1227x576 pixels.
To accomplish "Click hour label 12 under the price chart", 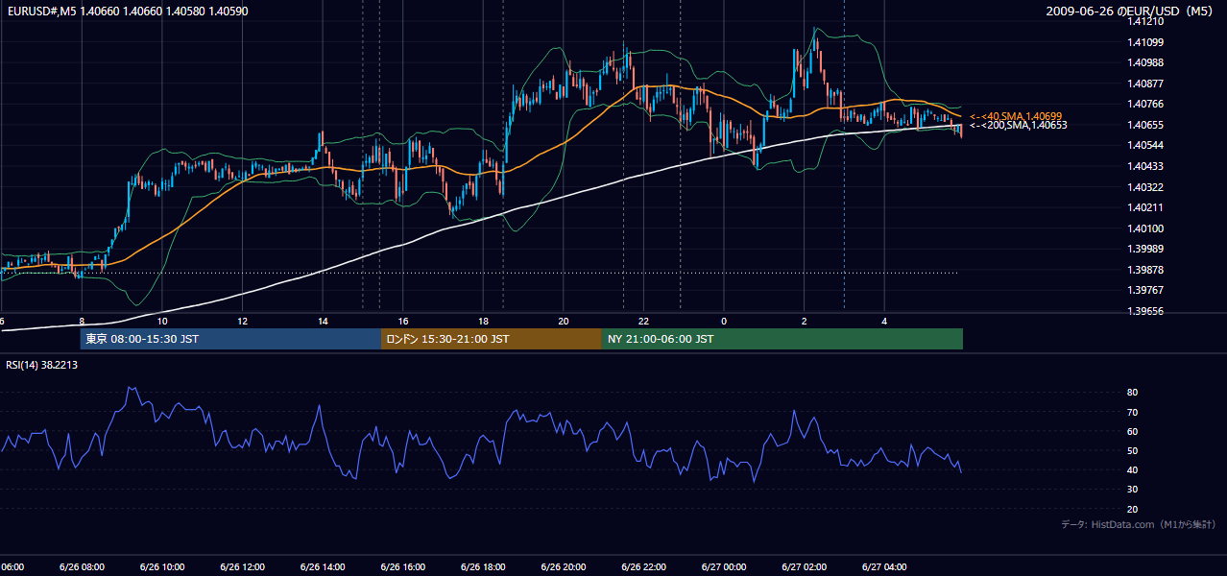I will [x=243, y=321].
